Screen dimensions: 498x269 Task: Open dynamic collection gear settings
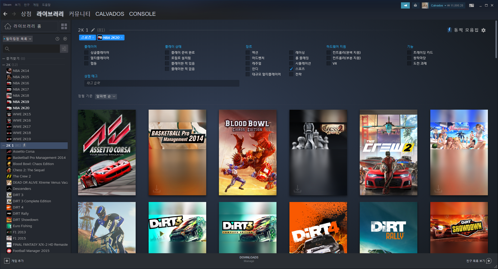tap(483, 30)
